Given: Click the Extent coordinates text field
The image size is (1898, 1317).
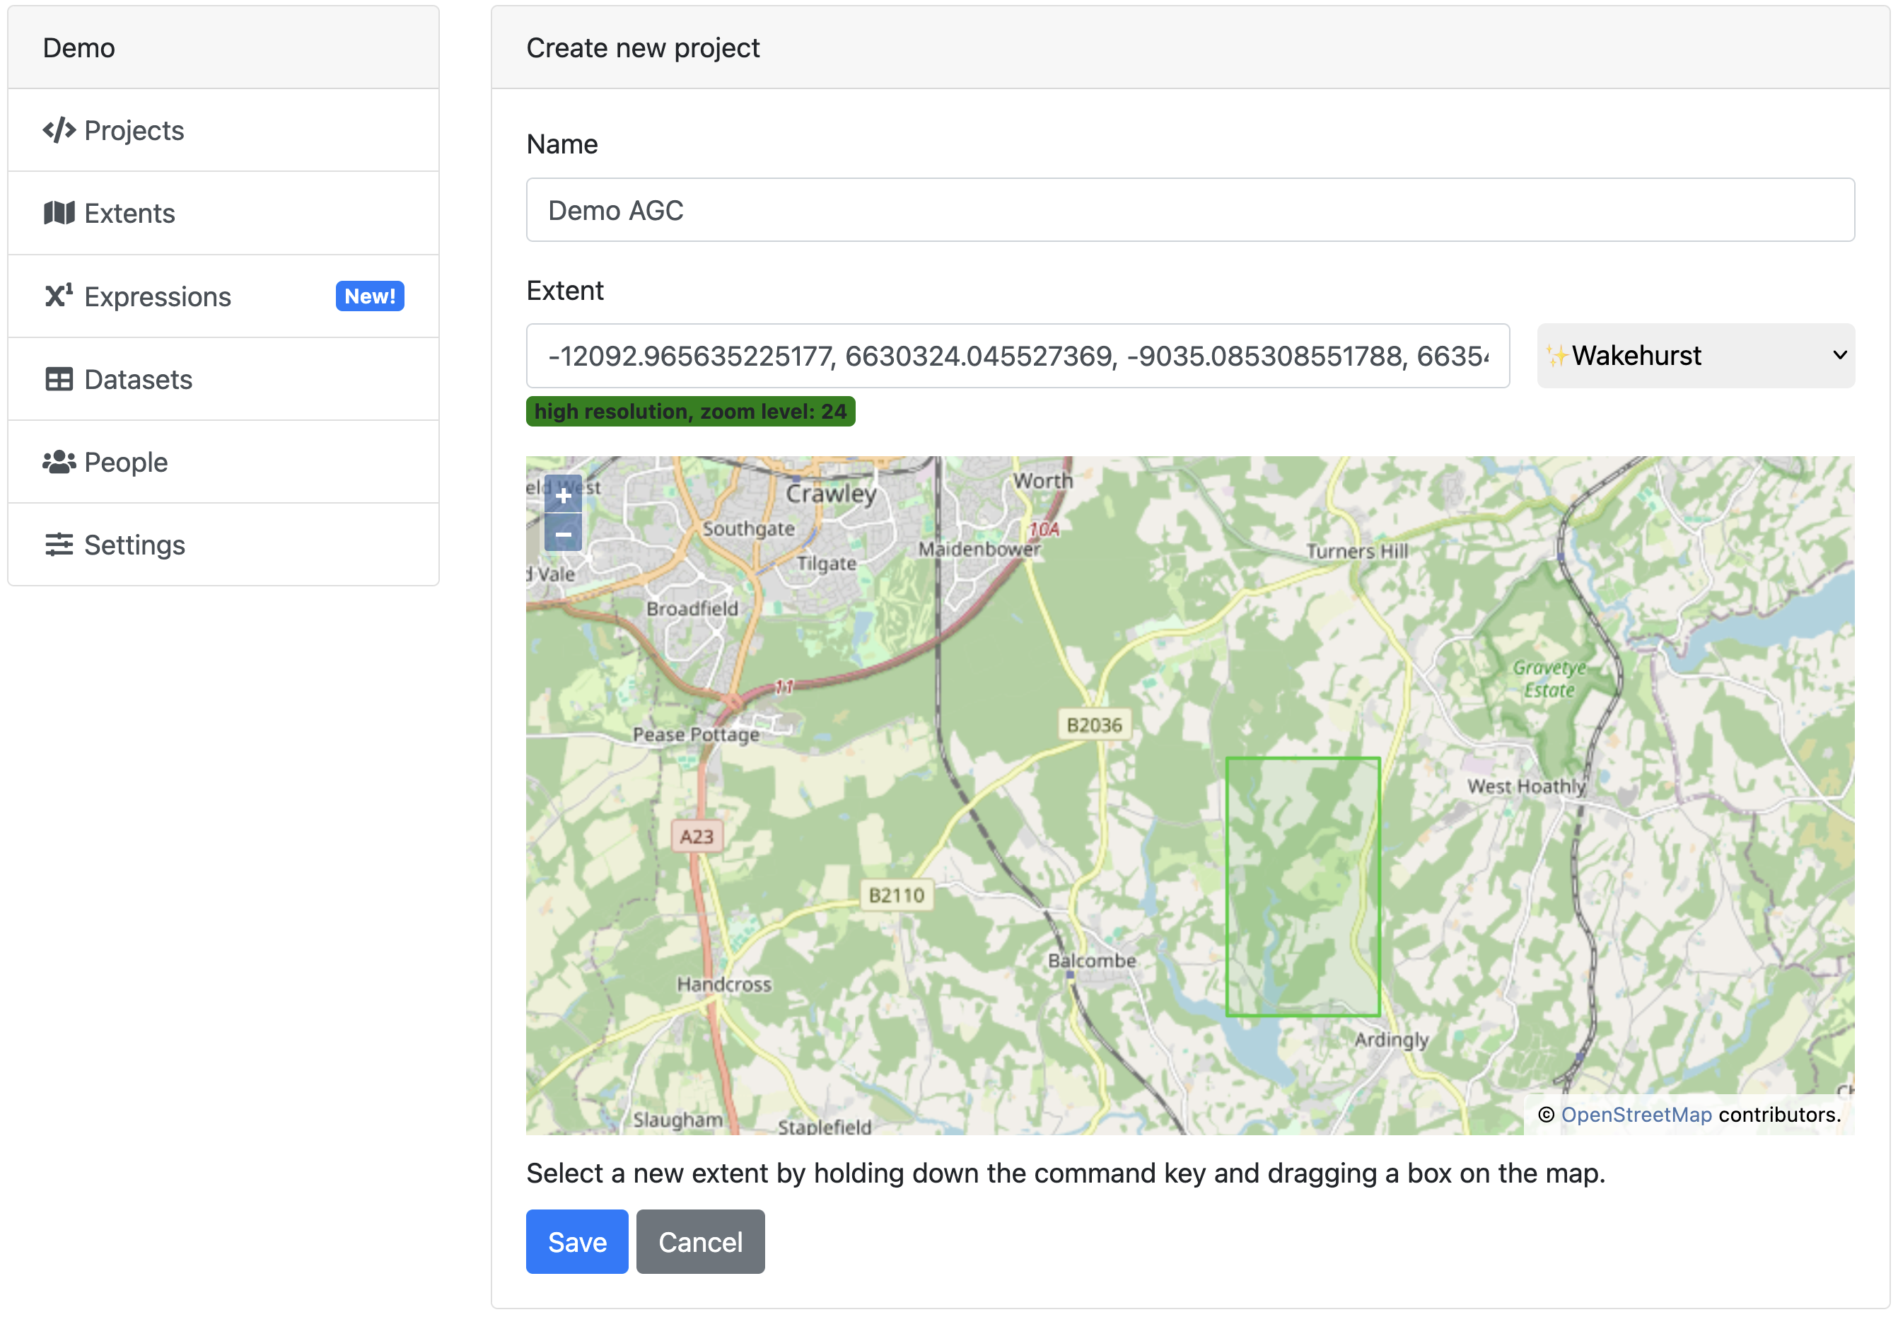Looking at the screenshot, I should [x=1017, y=356].
